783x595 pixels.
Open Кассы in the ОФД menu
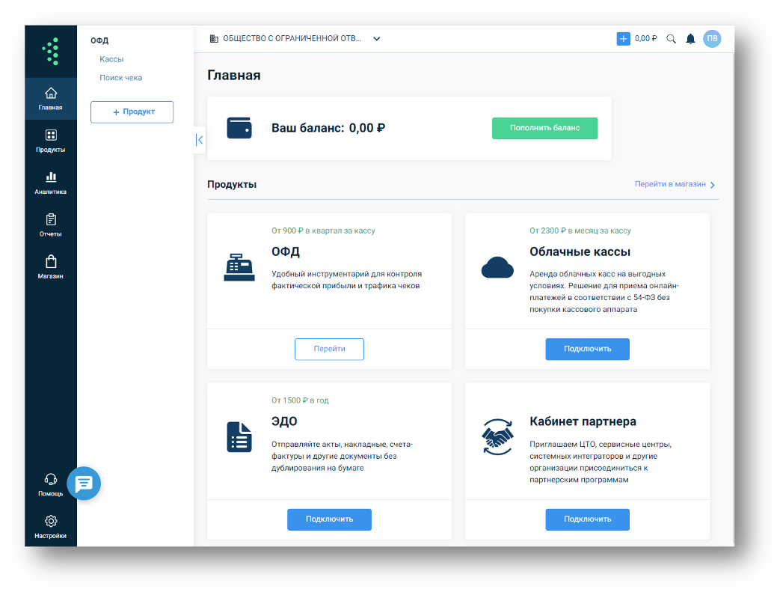111,59
